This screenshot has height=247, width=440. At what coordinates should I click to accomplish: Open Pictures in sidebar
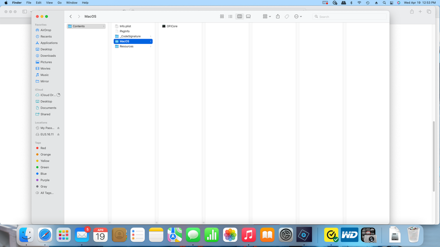point(46,62)
